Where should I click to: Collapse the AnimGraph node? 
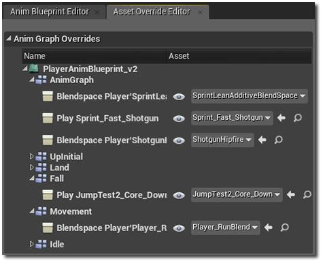32,79
